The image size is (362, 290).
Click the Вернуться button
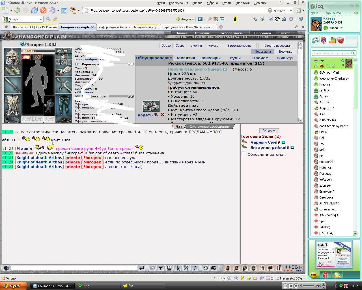(x=286, y=52)
